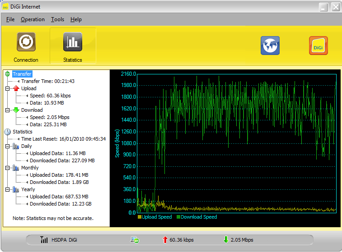Click the signal strength bars icon
The image size is (342, 252).
[x=44, y=240]
